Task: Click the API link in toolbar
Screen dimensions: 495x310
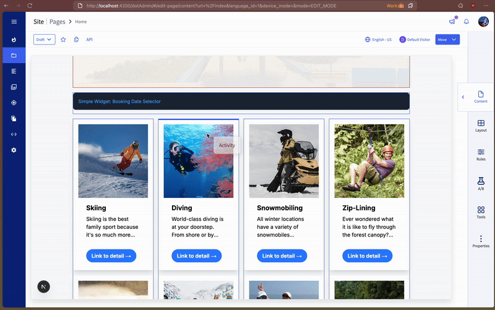Action: [x=90, y=40]
